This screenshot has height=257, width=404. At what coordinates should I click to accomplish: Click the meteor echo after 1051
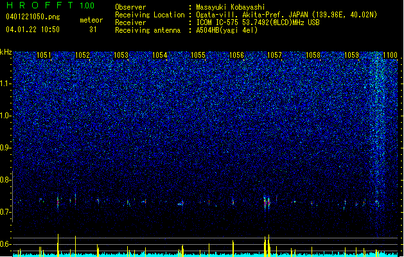(58, 202)
